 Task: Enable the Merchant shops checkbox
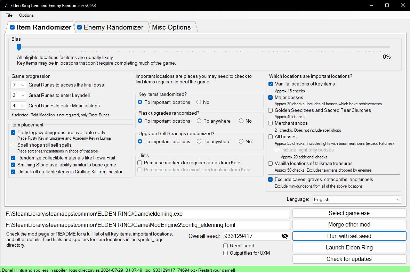(271, 123)
